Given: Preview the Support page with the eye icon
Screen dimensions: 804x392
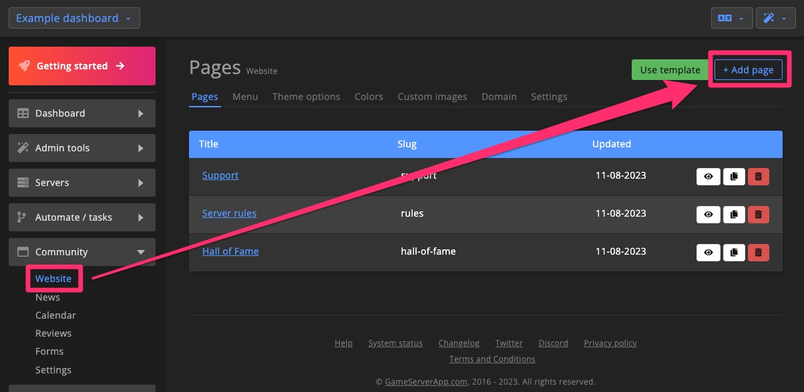Looking at the screenshot, I should click(708, 176).
